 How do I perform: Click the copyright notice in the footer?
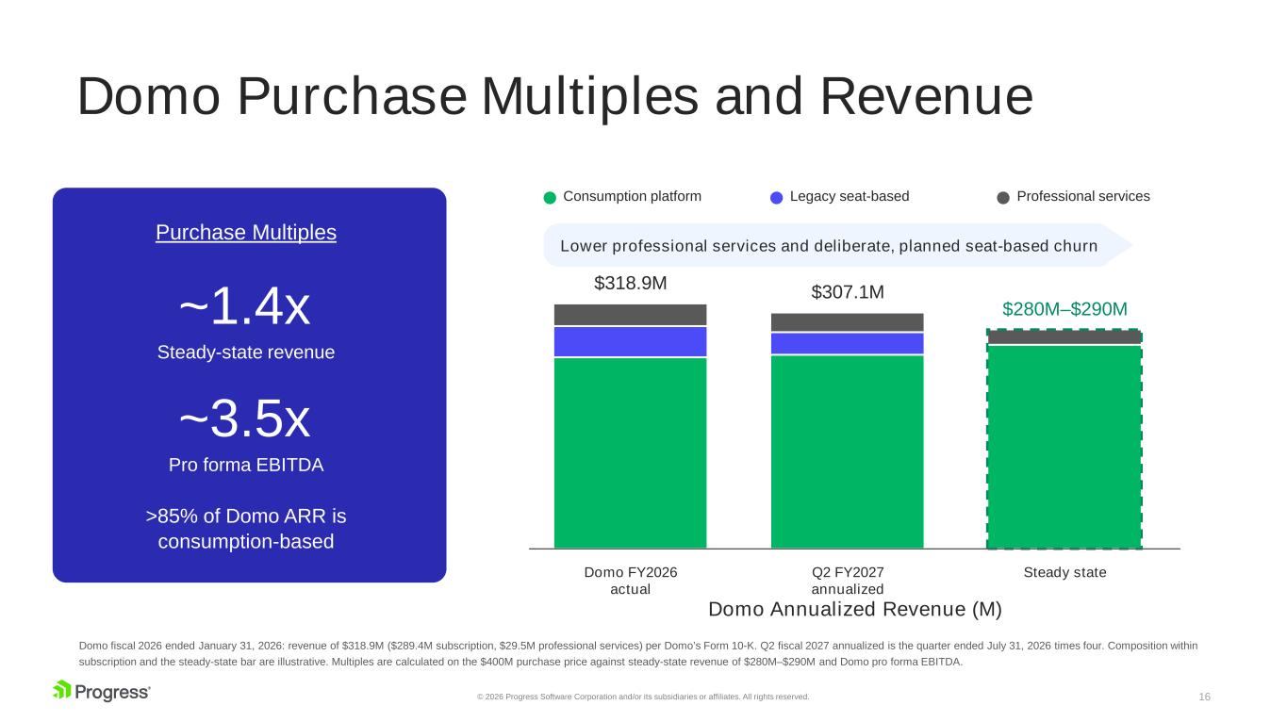[x=643, y=697]
